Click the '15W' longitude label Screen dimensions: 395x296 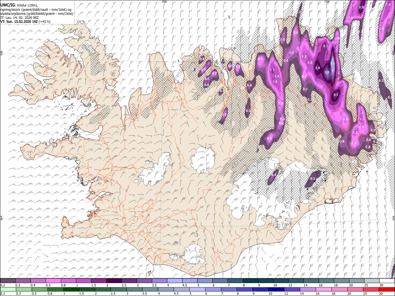(327, 2)
